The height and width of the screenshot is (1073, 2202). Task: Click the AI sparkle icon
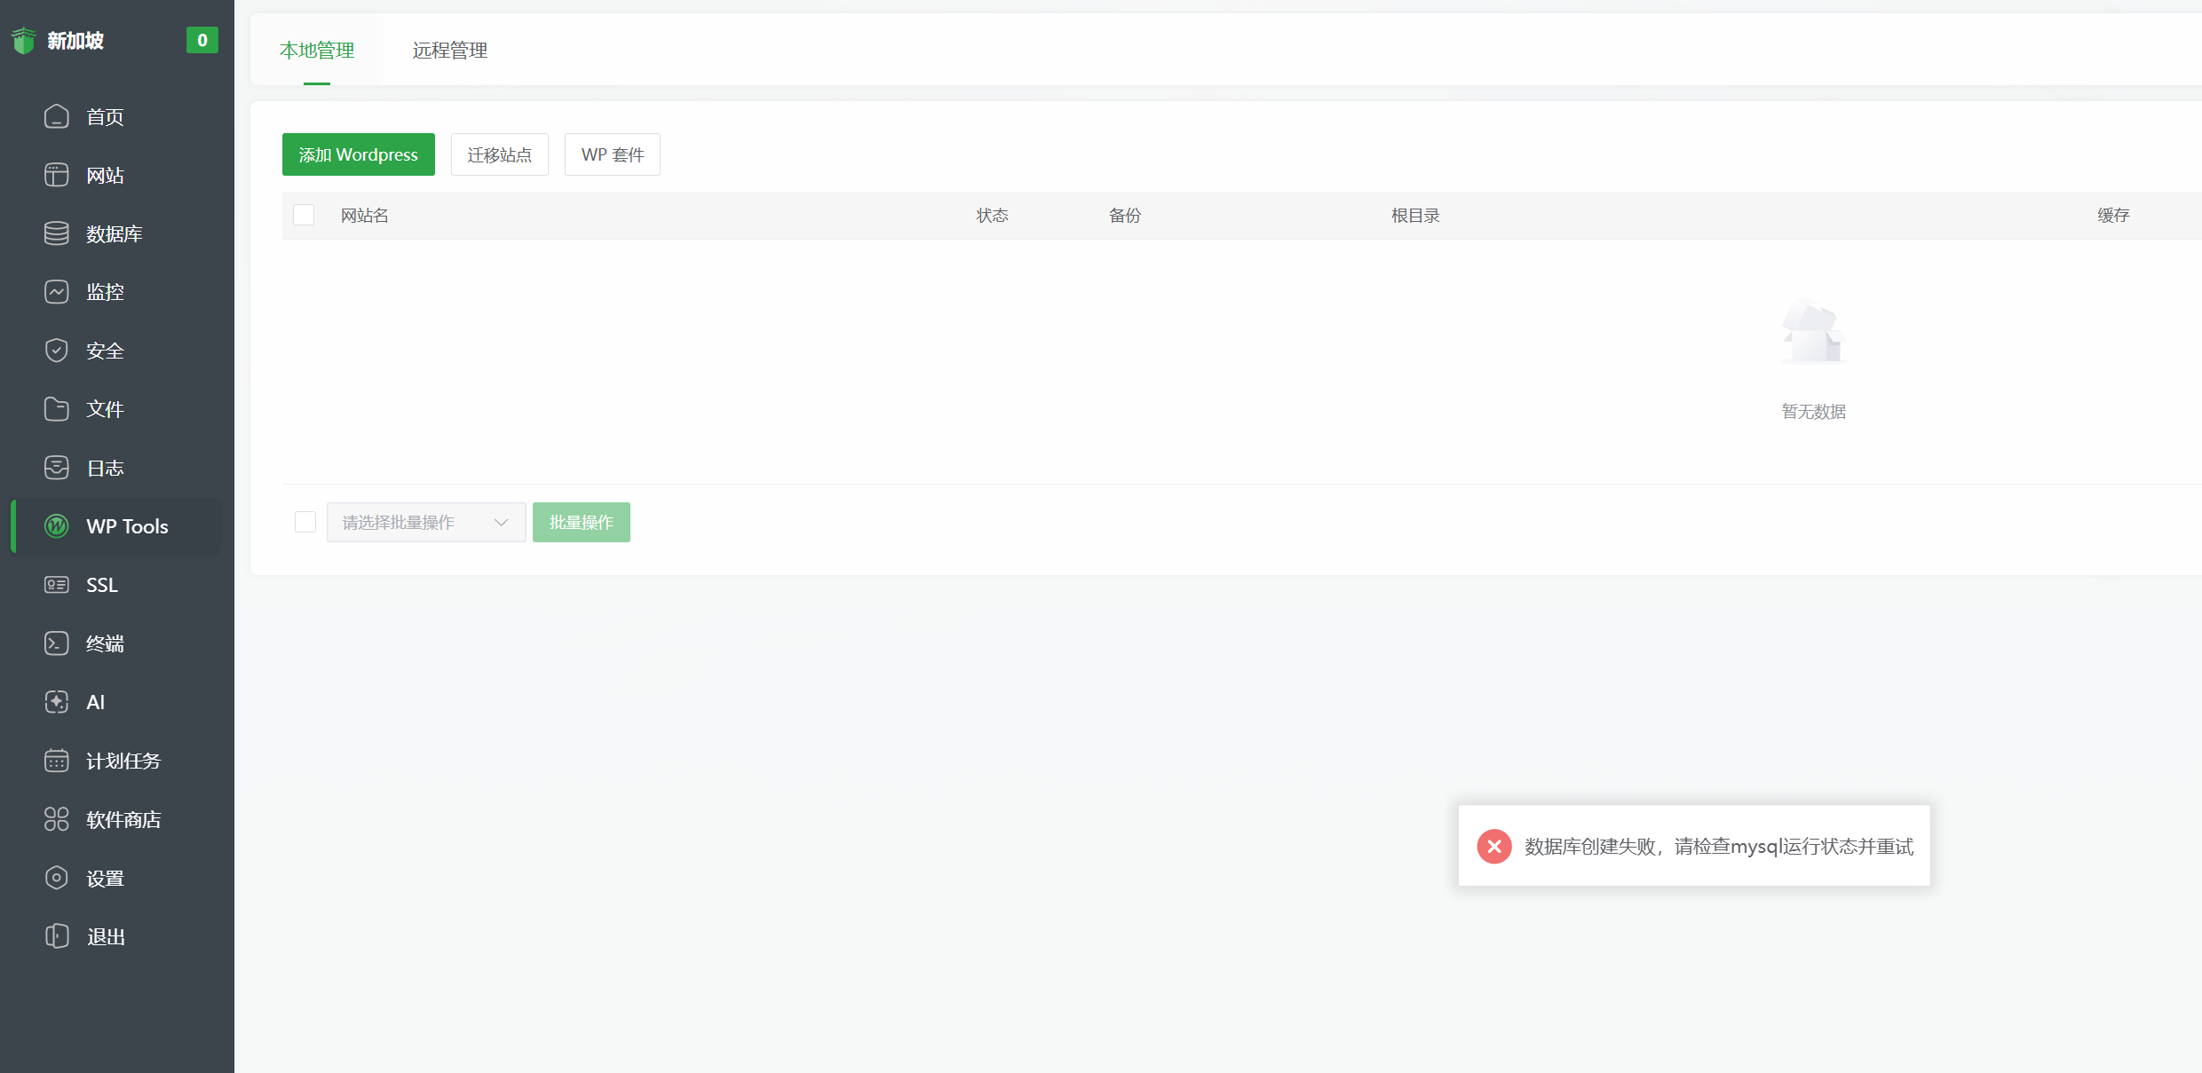57,702
